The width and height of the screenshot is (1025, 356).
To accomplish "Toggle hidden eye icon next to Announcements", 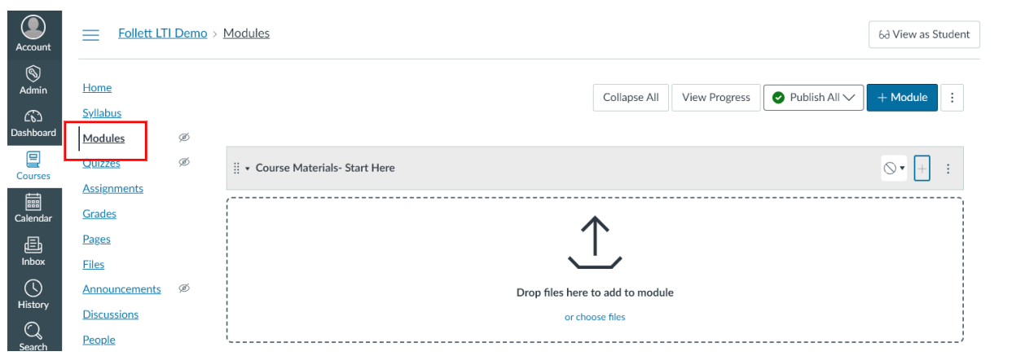I will coord(184,288).
